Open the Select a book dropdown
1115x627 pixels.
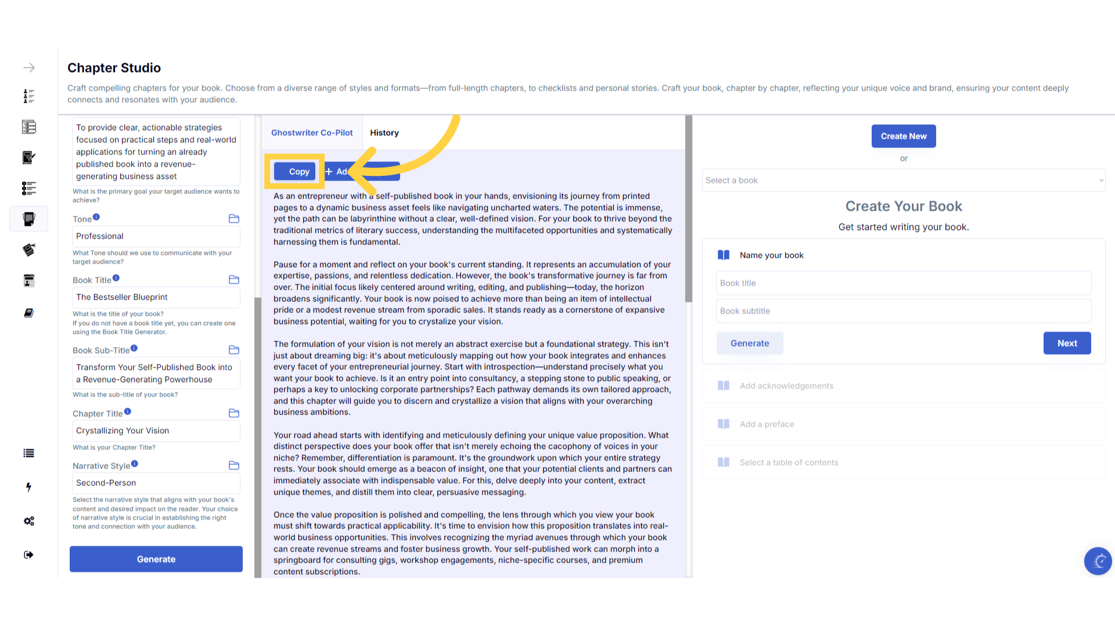tap(904, 181)
